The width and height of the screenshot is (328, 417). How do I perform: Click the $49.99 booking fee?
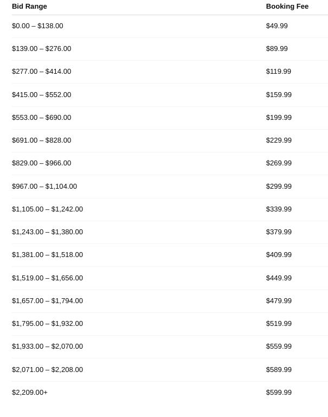(276, 26)
